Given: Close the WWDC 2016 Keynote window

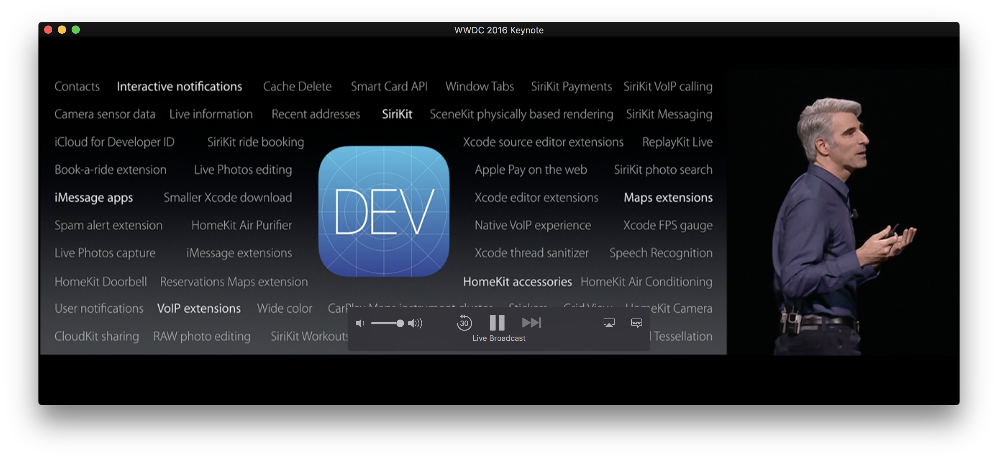Looking at the screenshot, I should 48,30.
